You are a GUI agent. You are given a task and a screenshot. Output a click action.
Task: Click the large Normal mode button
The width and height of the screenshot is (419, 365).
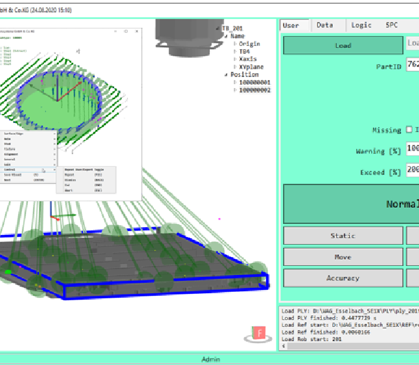coord(350,204)
